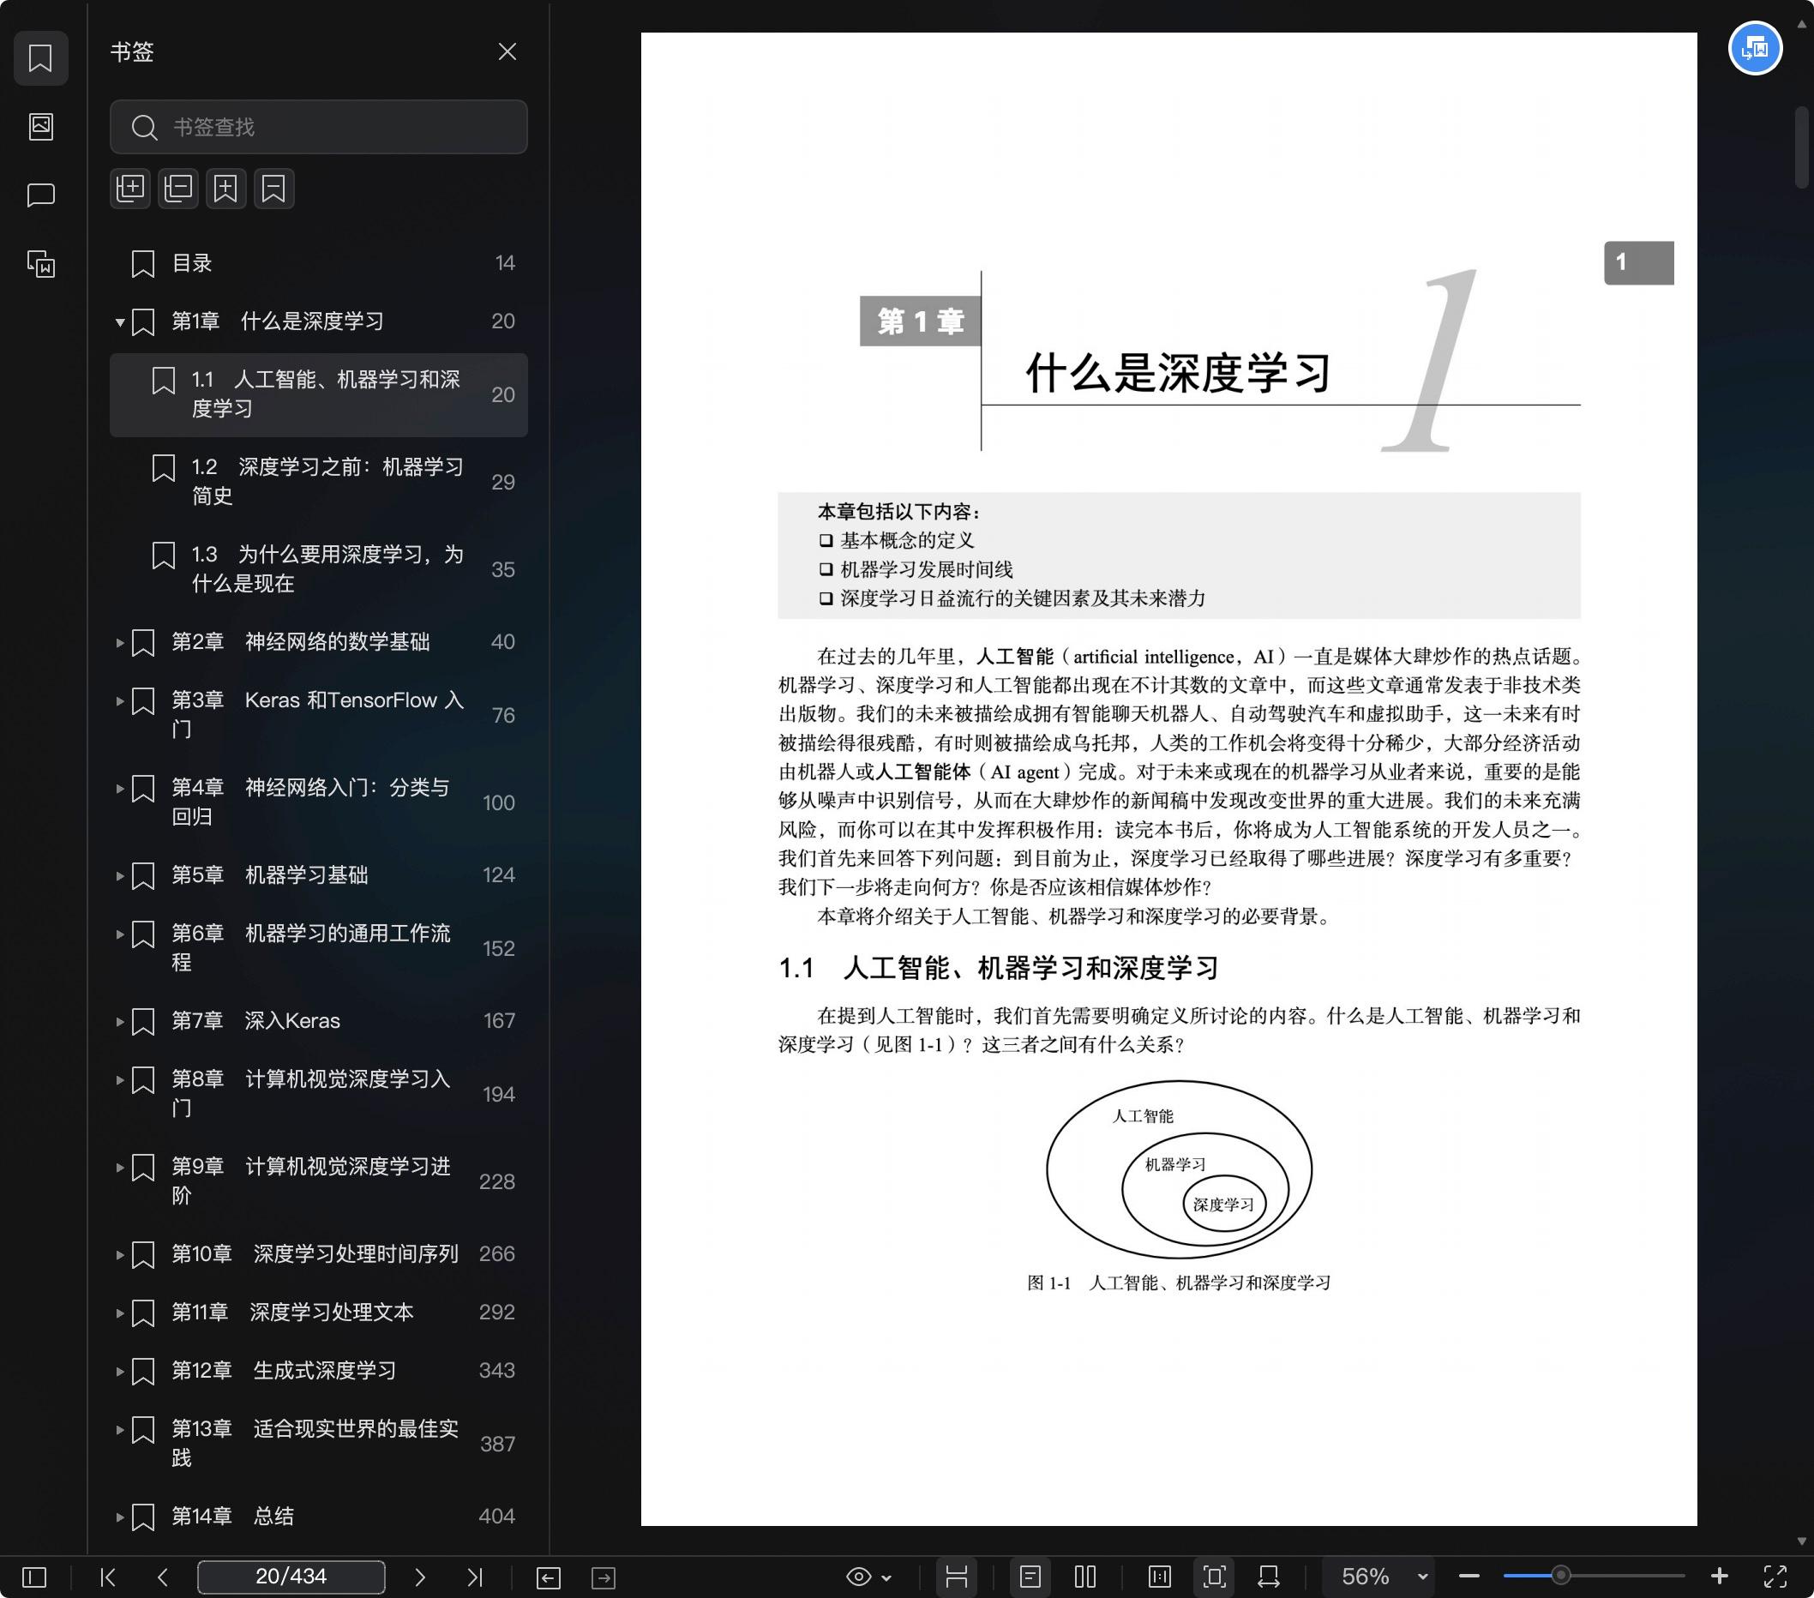Go back to previous view
Screen dimensions: 1814x1598
click(x=549, y=1577)
